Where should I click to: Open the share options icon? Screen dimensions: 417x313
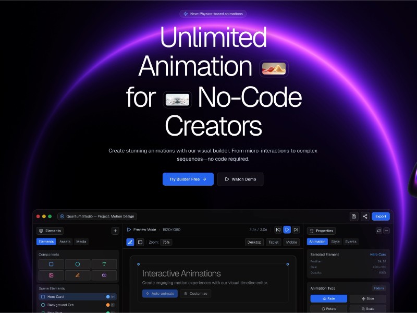tap(365, 216)
